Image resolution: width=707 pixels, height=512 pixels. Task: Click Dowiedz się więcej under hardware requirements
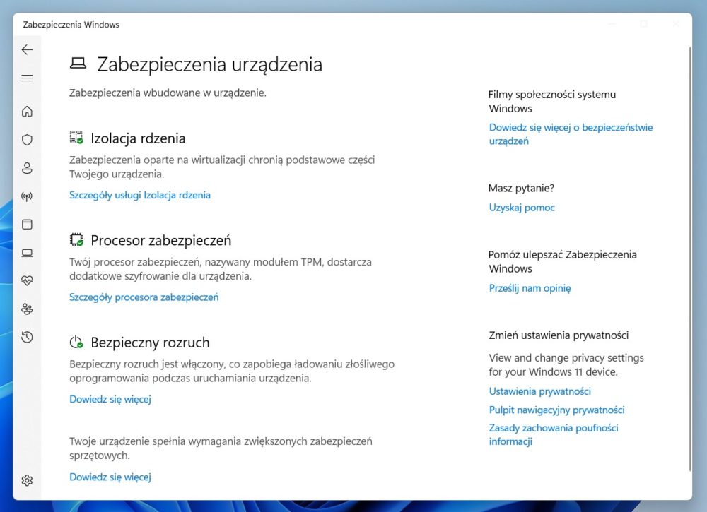point(110,477)
